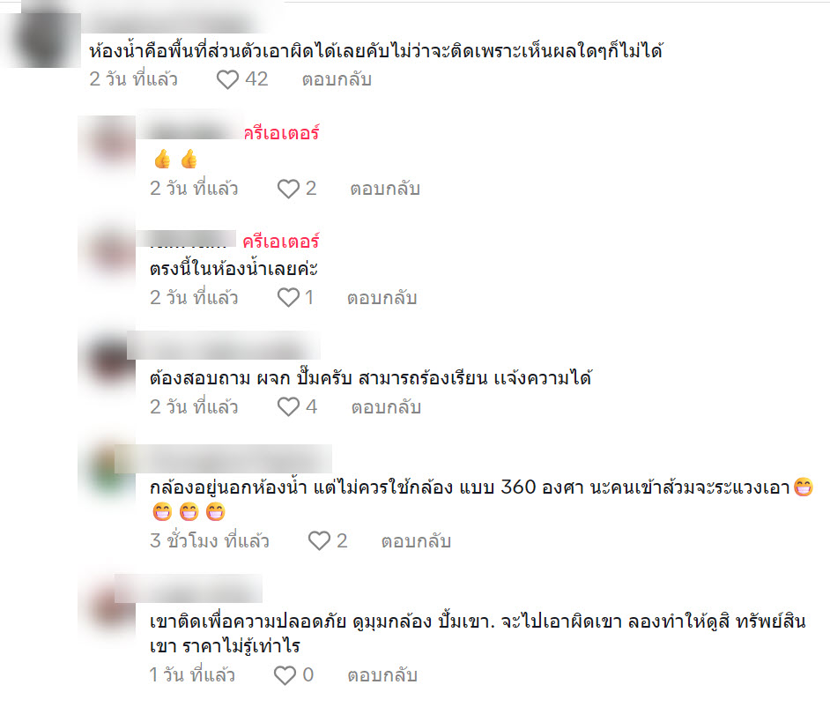This screenshot has height=707, width=830.
Task: Like the reply 'ตรงนี้ในห้องน้ำเลยค่ะ'
Action: click(288, 298)
